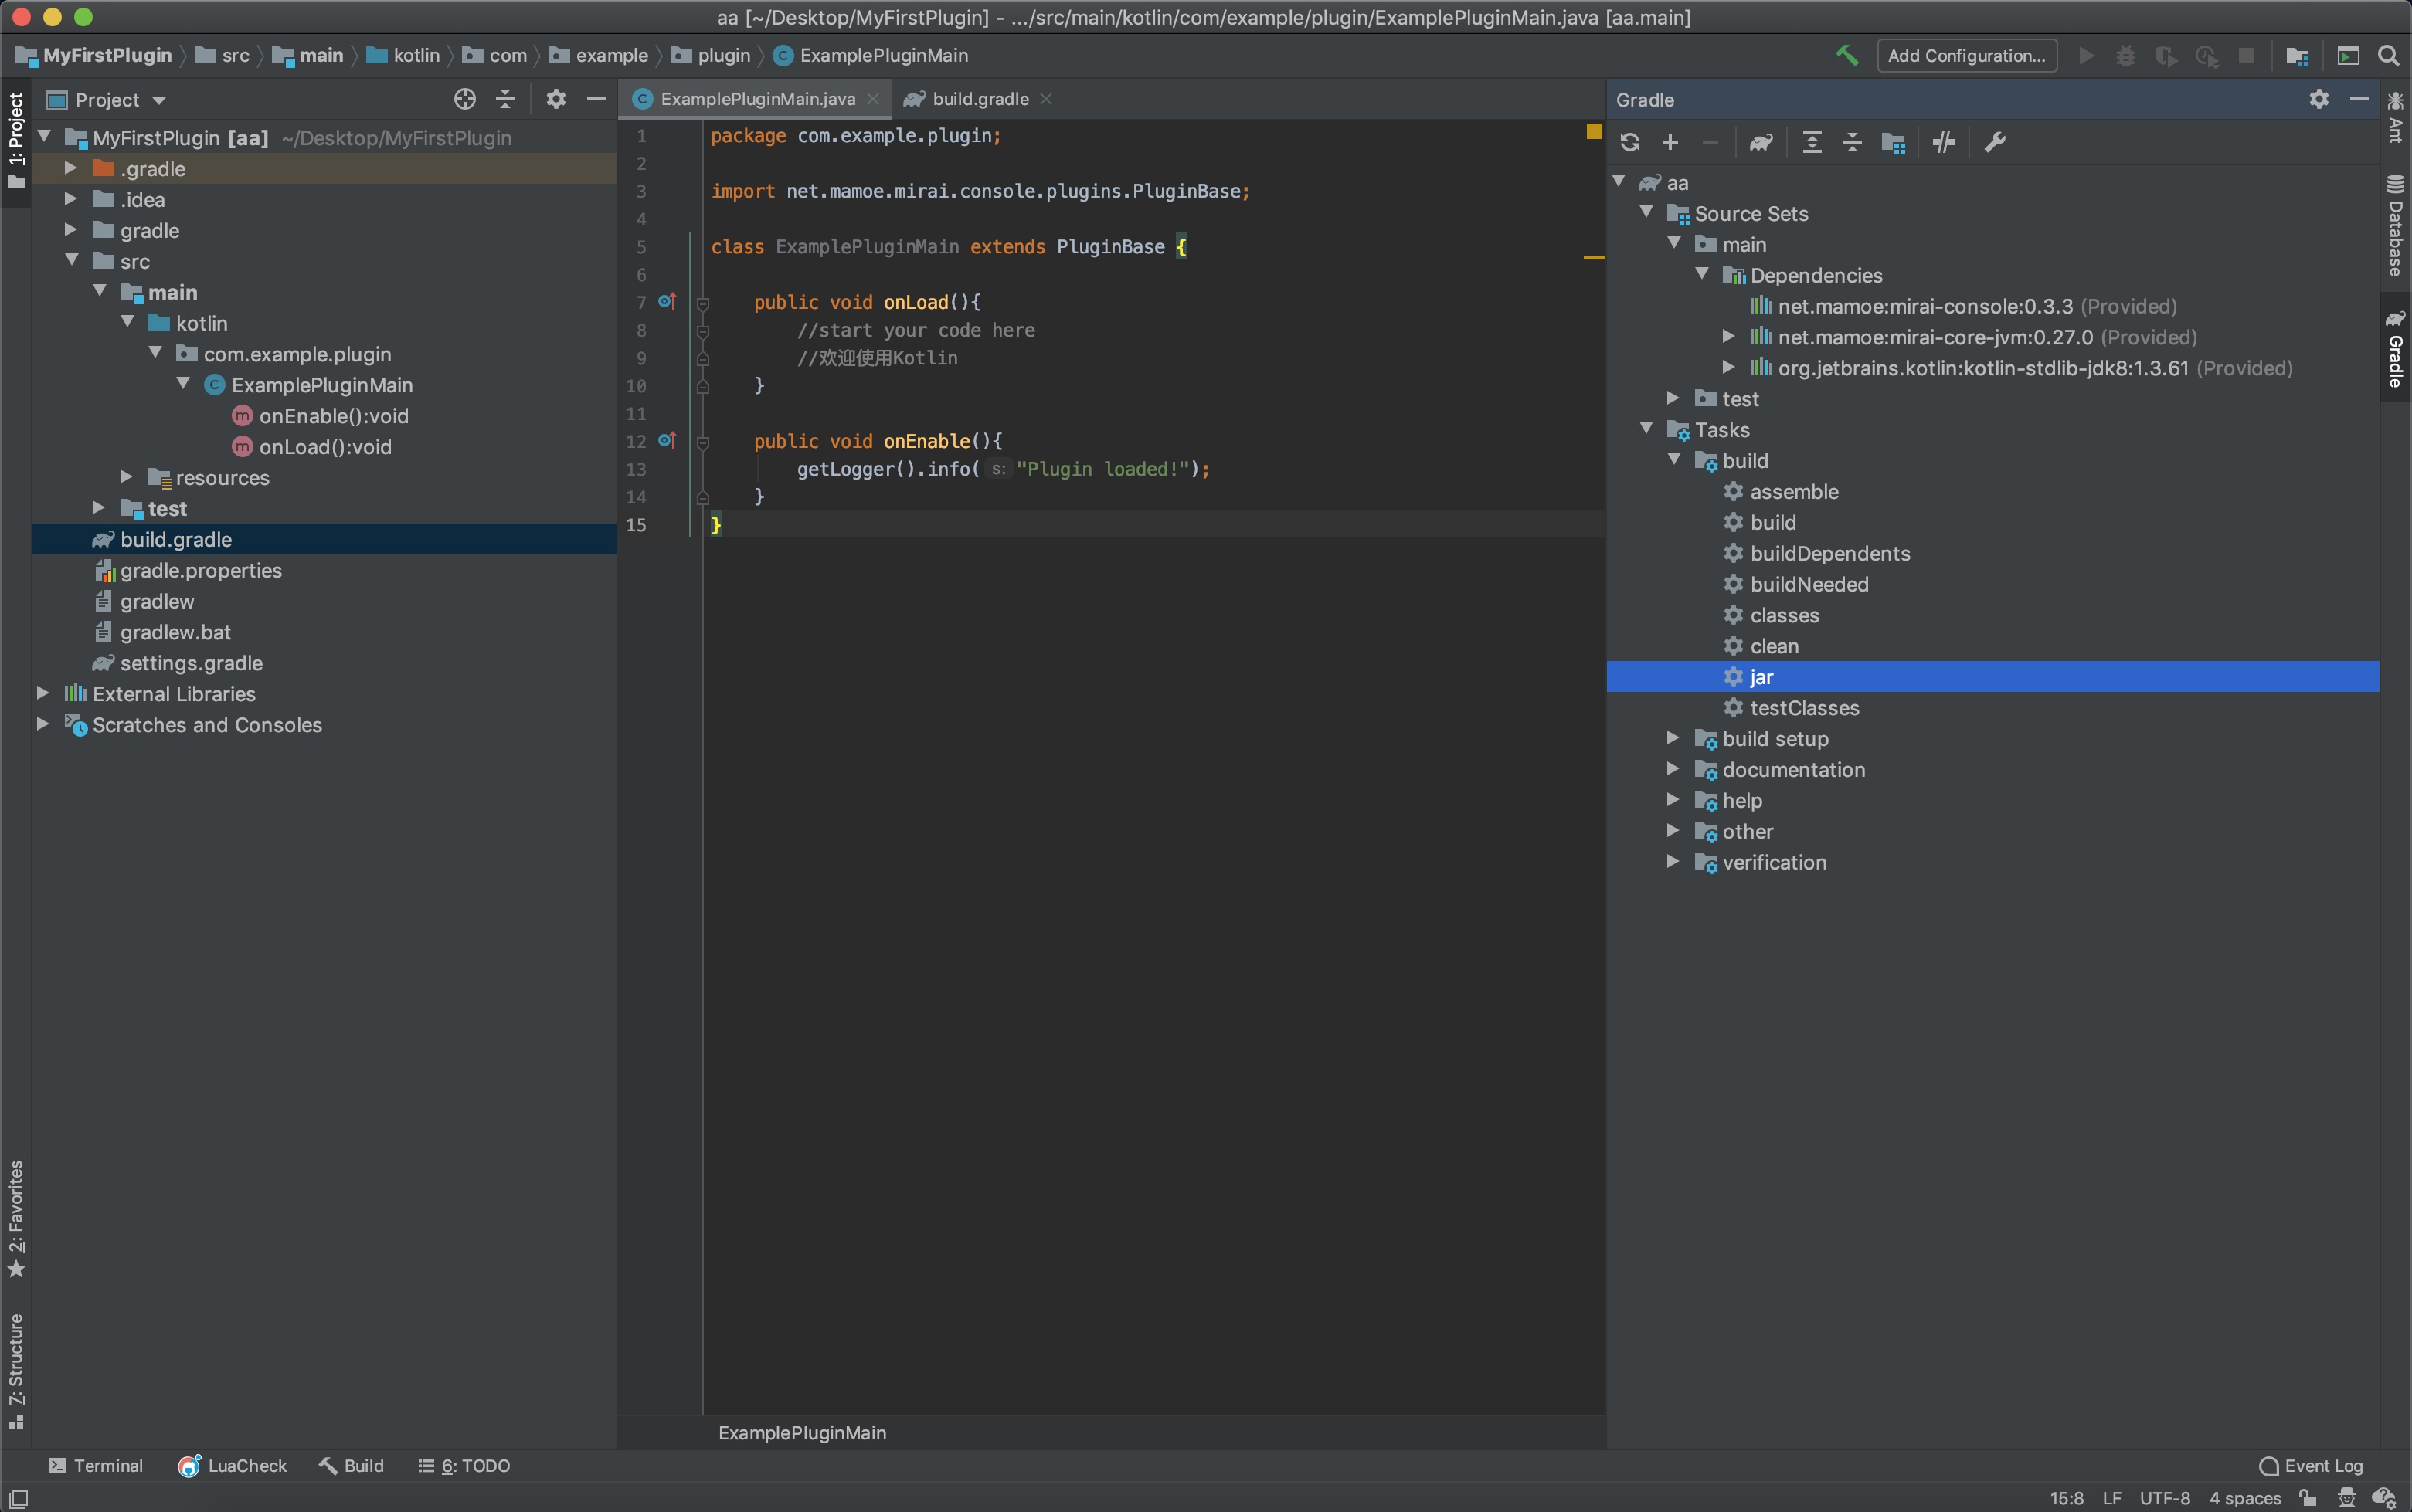Viewport: 2412px width, 1512px height.
Task: Expand the .idea folder
Action: click(x=71, y=199)
